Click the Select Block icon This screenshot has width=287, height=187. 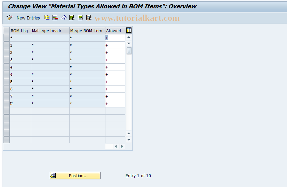click(80, 18)
